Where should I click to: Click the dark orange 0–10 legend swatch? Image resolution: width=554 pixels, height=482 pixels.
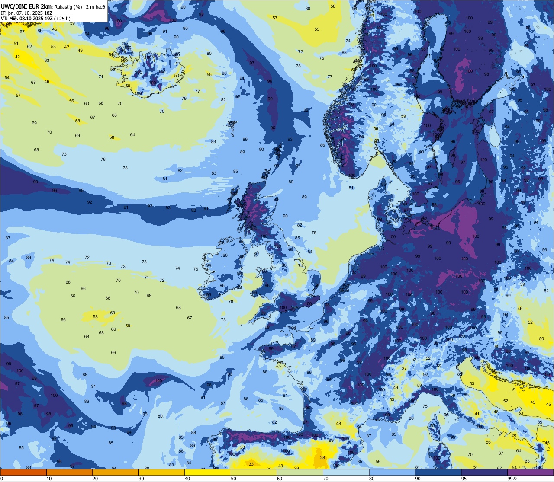[23, 472]
